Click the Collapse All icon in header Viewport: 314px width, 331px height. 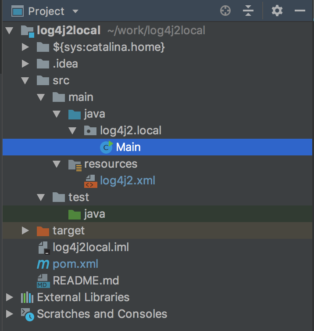pos(248,11)
